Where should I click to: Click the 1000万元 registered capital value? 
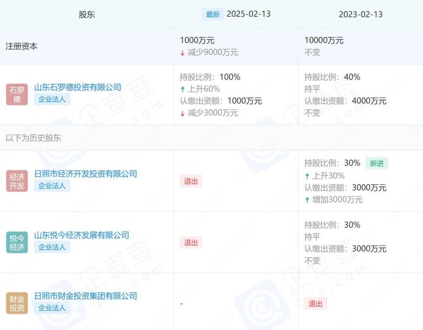(197, 41)
